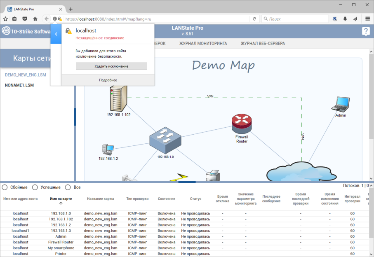
Task: Close the LANState Pro tab
Action: tap(60, 9)
